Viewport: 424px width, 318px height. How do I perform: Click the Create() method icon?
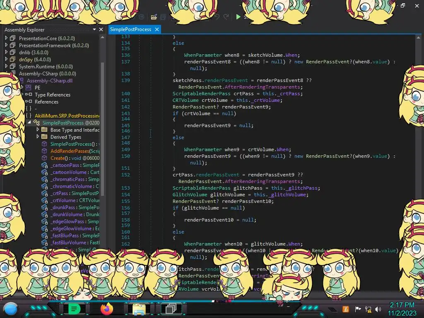(44, 158)
